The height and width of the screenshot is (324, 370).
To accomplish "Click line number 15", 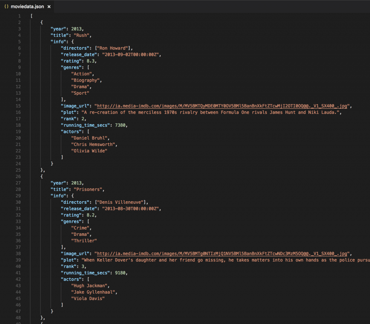I will click(x=18, y=106).
